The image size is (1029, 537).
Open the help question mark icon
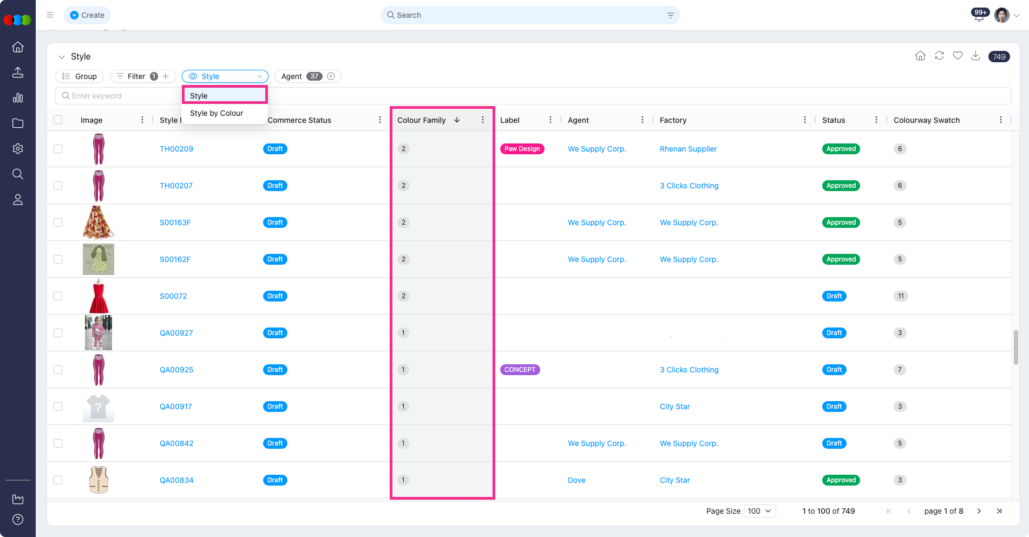pyautogui.click(x=18, y=520)
